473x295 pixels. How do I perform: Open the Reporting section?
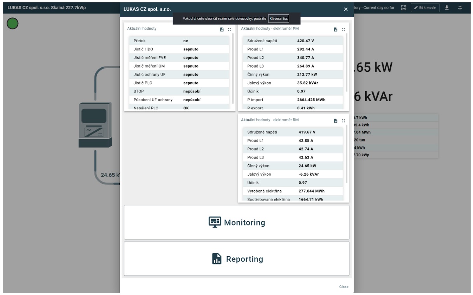coord(236,259)
